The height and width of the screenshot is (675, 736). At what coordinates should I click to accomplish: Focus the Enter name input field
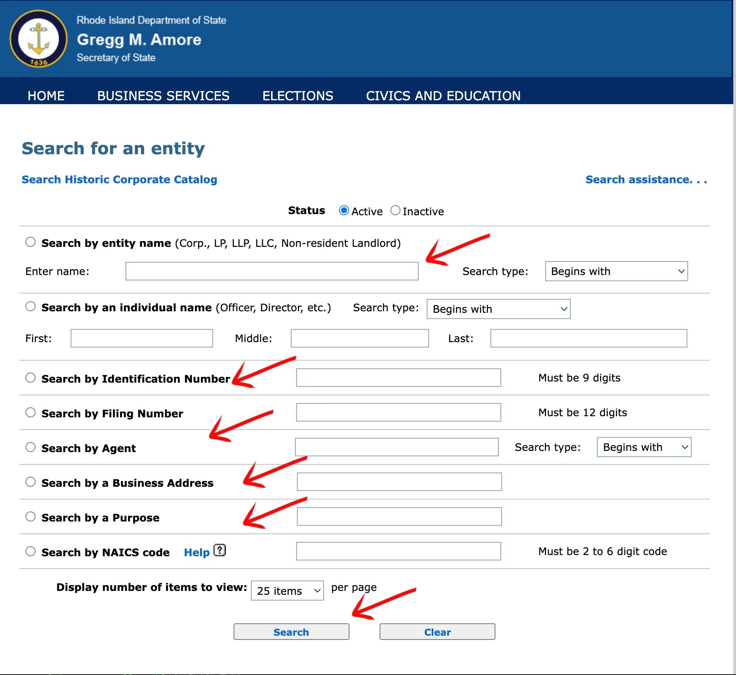click(272, 271)
